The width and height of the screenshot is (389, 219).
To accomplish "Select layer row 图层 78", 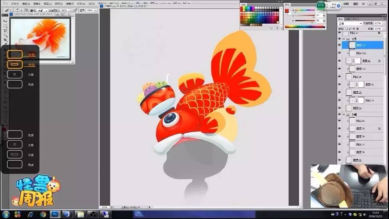I will coord(363,152).
